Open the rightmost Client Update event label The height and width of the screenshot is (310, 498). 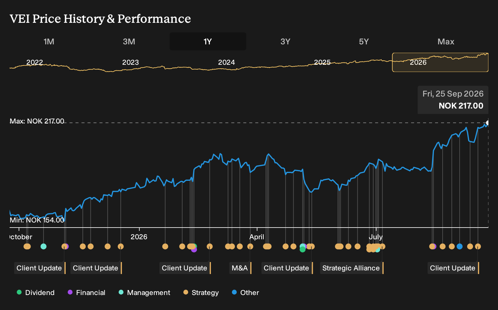(x=453, y=268)
